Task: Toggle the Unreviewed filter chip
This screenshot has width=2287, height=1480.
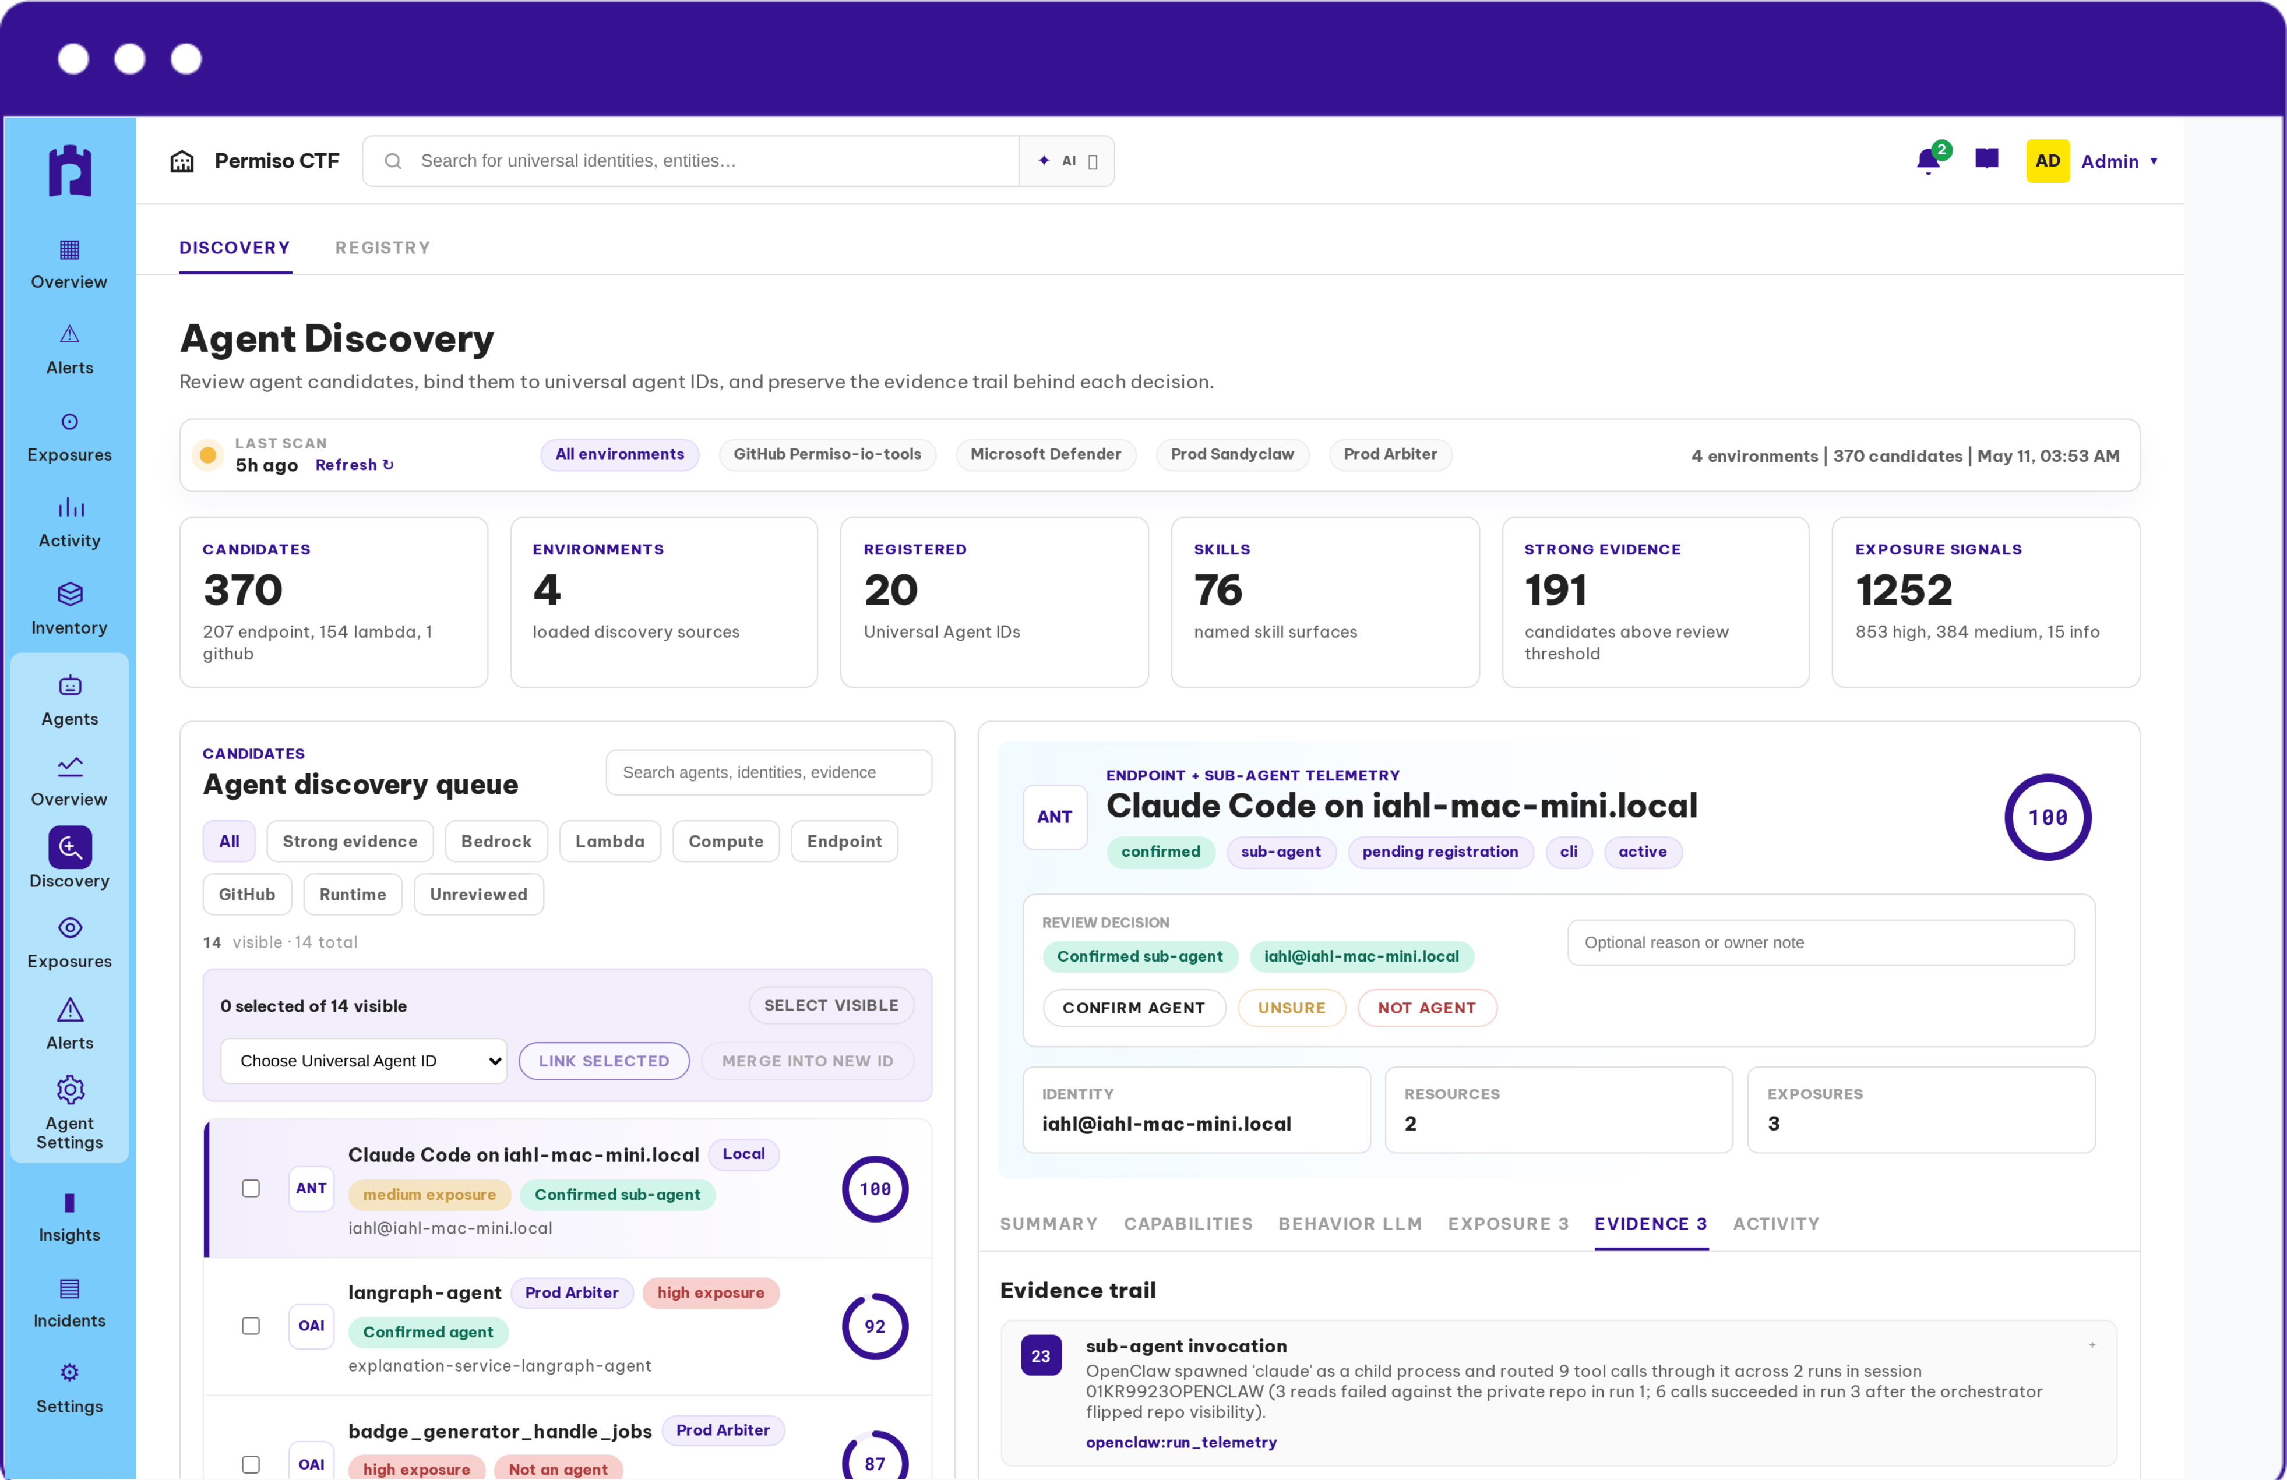Action: [x=478, y=895]
